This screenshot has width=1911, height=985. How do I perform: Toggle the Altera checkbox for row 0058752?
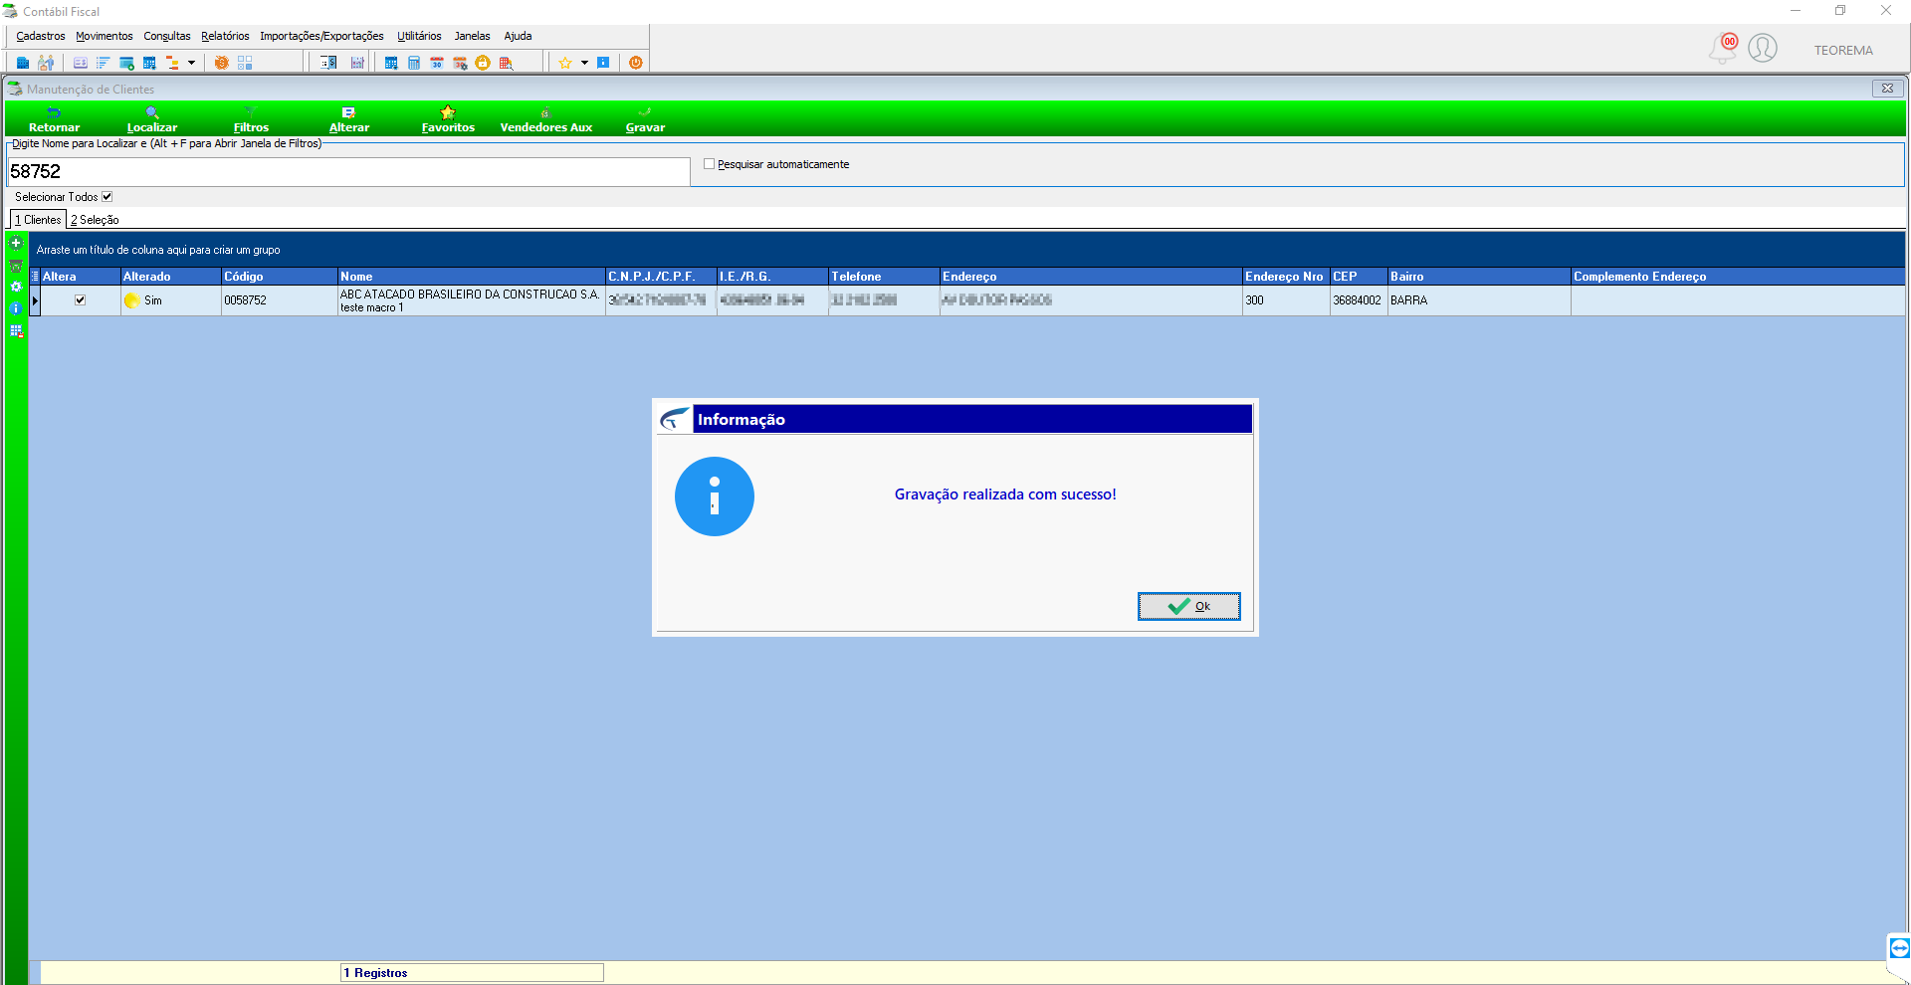[81, 299]
